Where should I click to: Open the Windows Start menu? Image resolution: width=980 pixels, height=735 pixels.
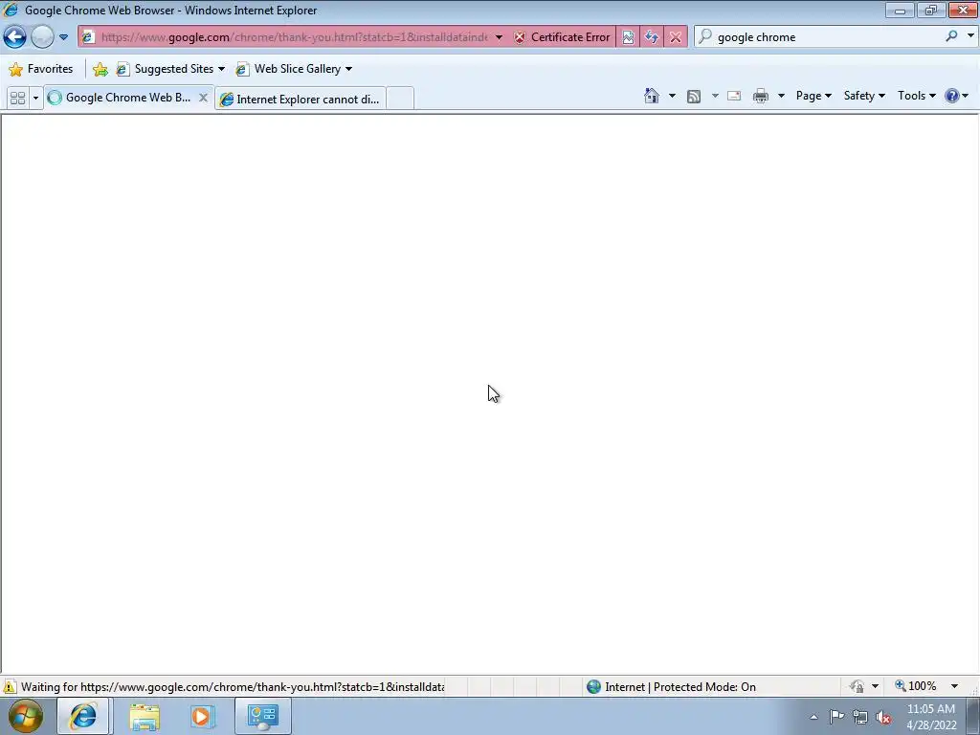point(26,716)
